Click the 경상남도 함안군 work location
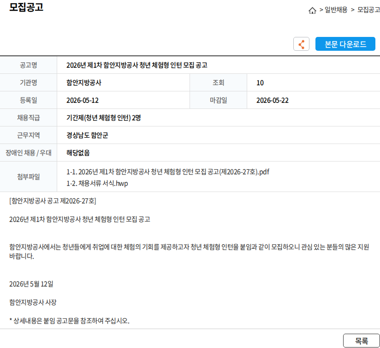Viewport: 380px width, 348px height. pos(87,135)
